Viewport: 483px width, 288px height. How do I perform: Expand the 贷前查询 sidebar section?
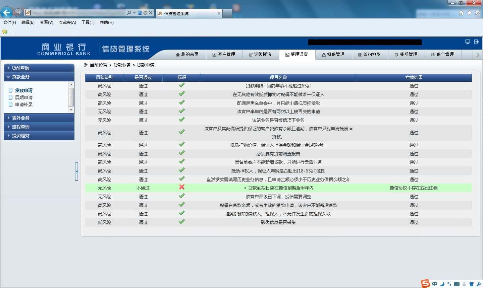tap(39, 68)
